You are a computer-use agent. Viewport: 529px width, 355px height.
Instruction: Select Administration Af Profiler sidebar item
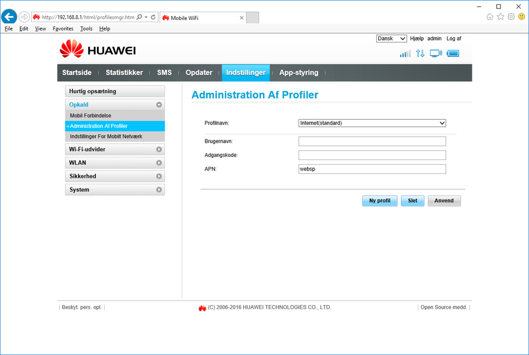pyautogui.click(x=115, y=126)
